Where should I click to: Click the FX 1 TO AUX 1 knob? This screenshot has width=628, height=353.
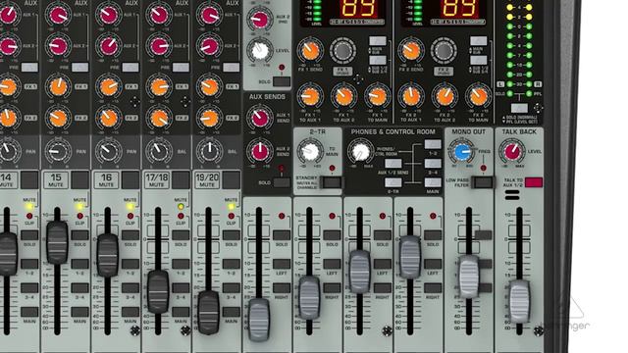pos(310,96)
